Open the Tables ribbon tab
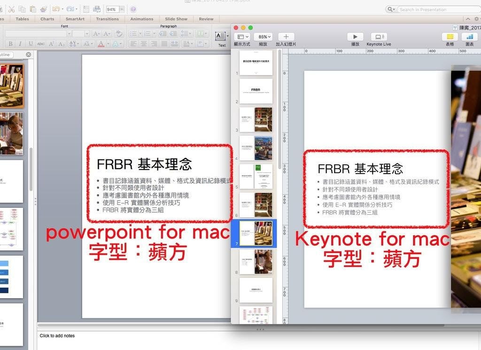The image size is (481, 350). [23, 19]
